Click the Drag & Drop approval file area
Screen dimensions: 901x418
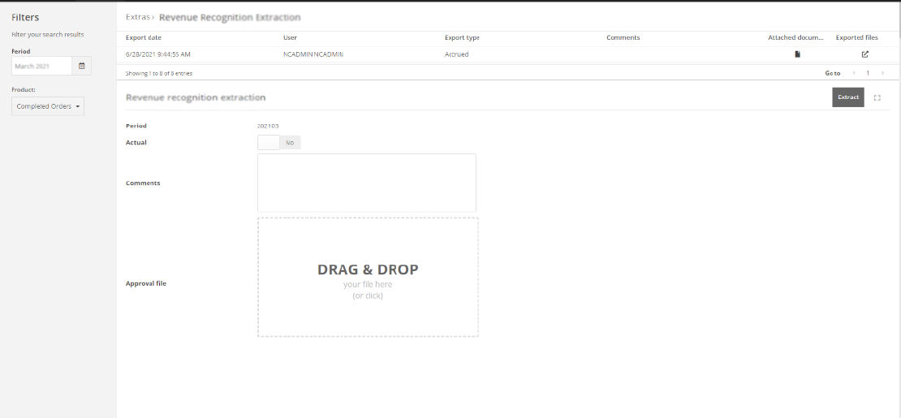click(368, 277)
